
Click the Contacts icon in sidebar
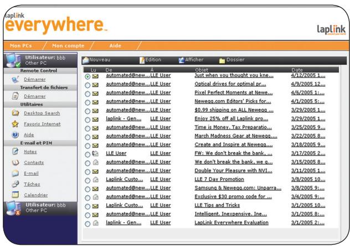click(x=15, y=163)
